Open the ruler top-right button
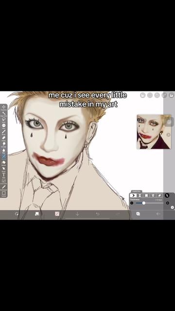Image resolution: width=175 pixels, height=311 pixels. pyautogui.click(x=157, y=95)
